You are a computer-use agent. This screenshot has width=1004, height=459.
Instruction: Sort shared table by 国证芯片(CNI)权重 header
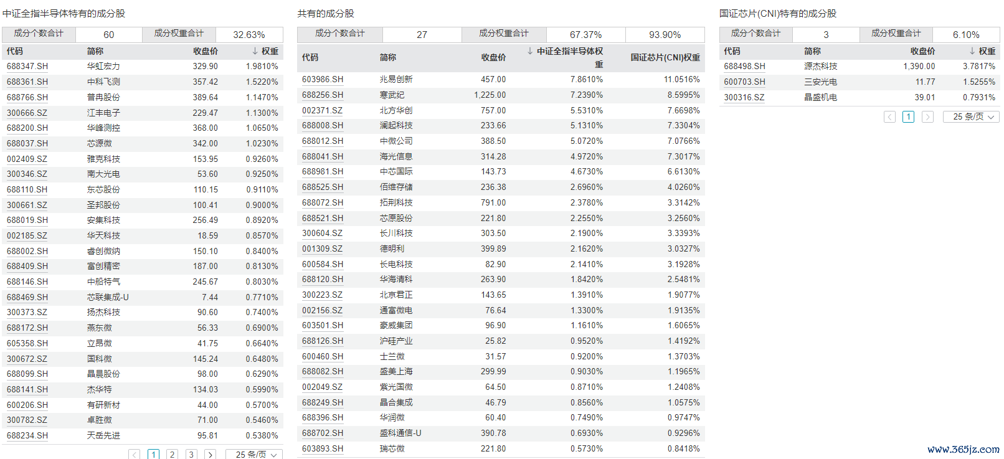[665, 57]
